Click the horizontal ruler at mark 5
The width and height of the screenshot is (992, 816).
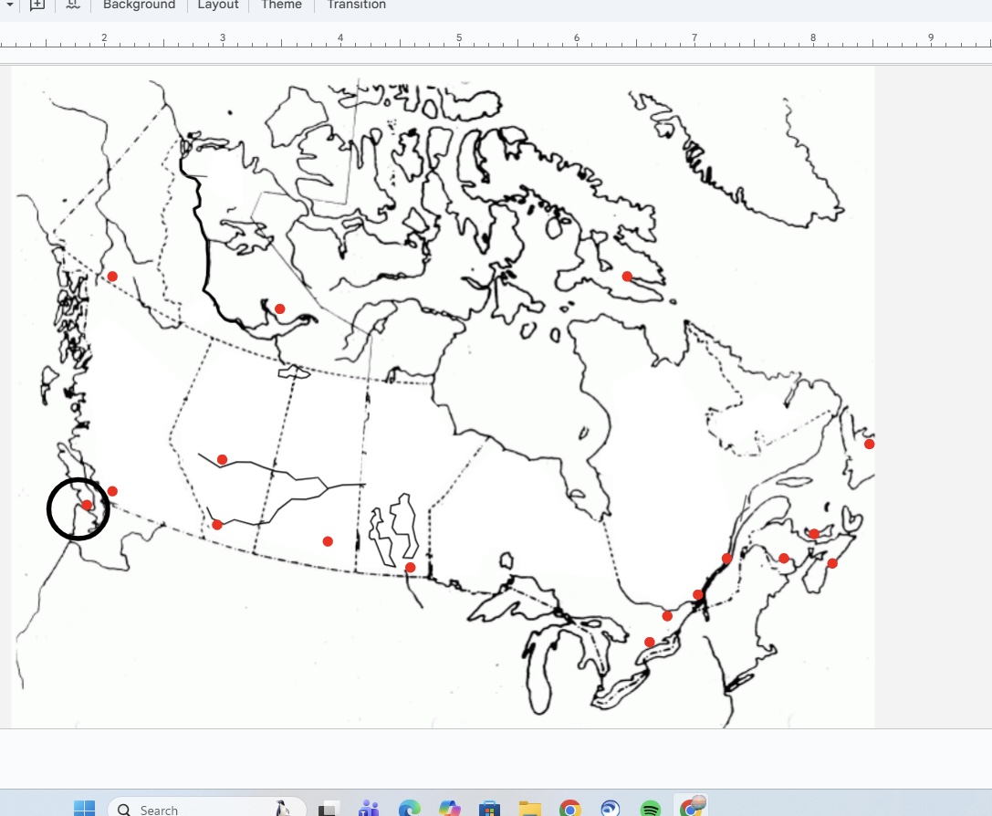459,38
